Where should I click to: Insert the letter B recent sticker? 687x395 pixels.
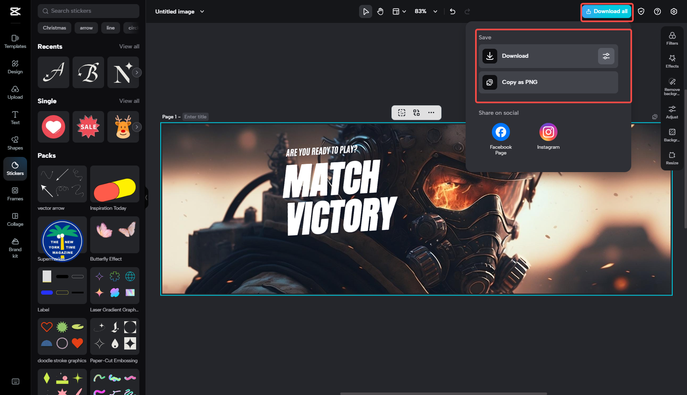point(88,73)
